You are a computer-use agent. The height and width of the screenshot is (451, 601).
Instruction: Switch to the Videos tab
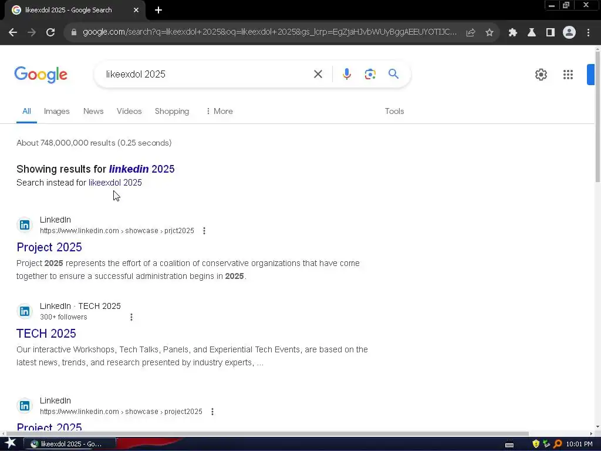[x=129, y=111]
